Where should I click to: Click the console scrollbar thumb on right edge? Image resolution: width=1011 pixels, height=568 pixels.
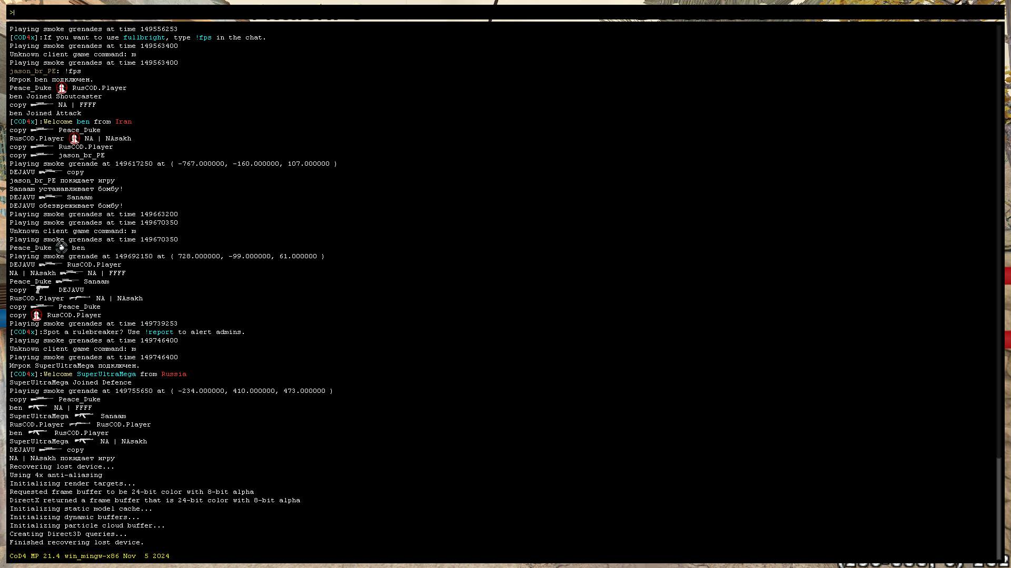pyautogui.click(x=998, y=508)
